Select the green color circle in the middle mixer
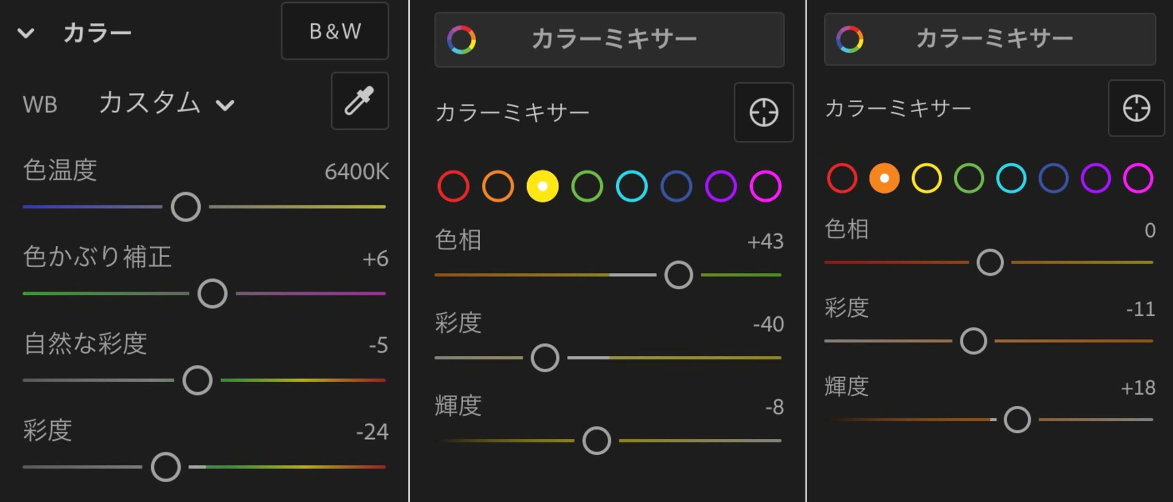Screen dimensions: 1173x502 (587, 186)
